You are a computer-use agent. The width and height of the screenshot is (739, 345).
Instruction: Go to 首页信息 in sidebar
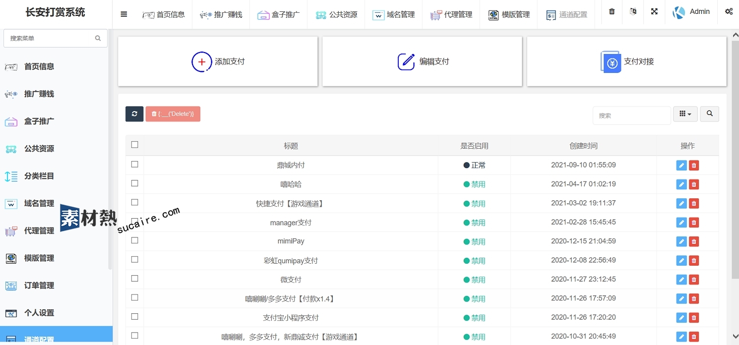point(39,66)
